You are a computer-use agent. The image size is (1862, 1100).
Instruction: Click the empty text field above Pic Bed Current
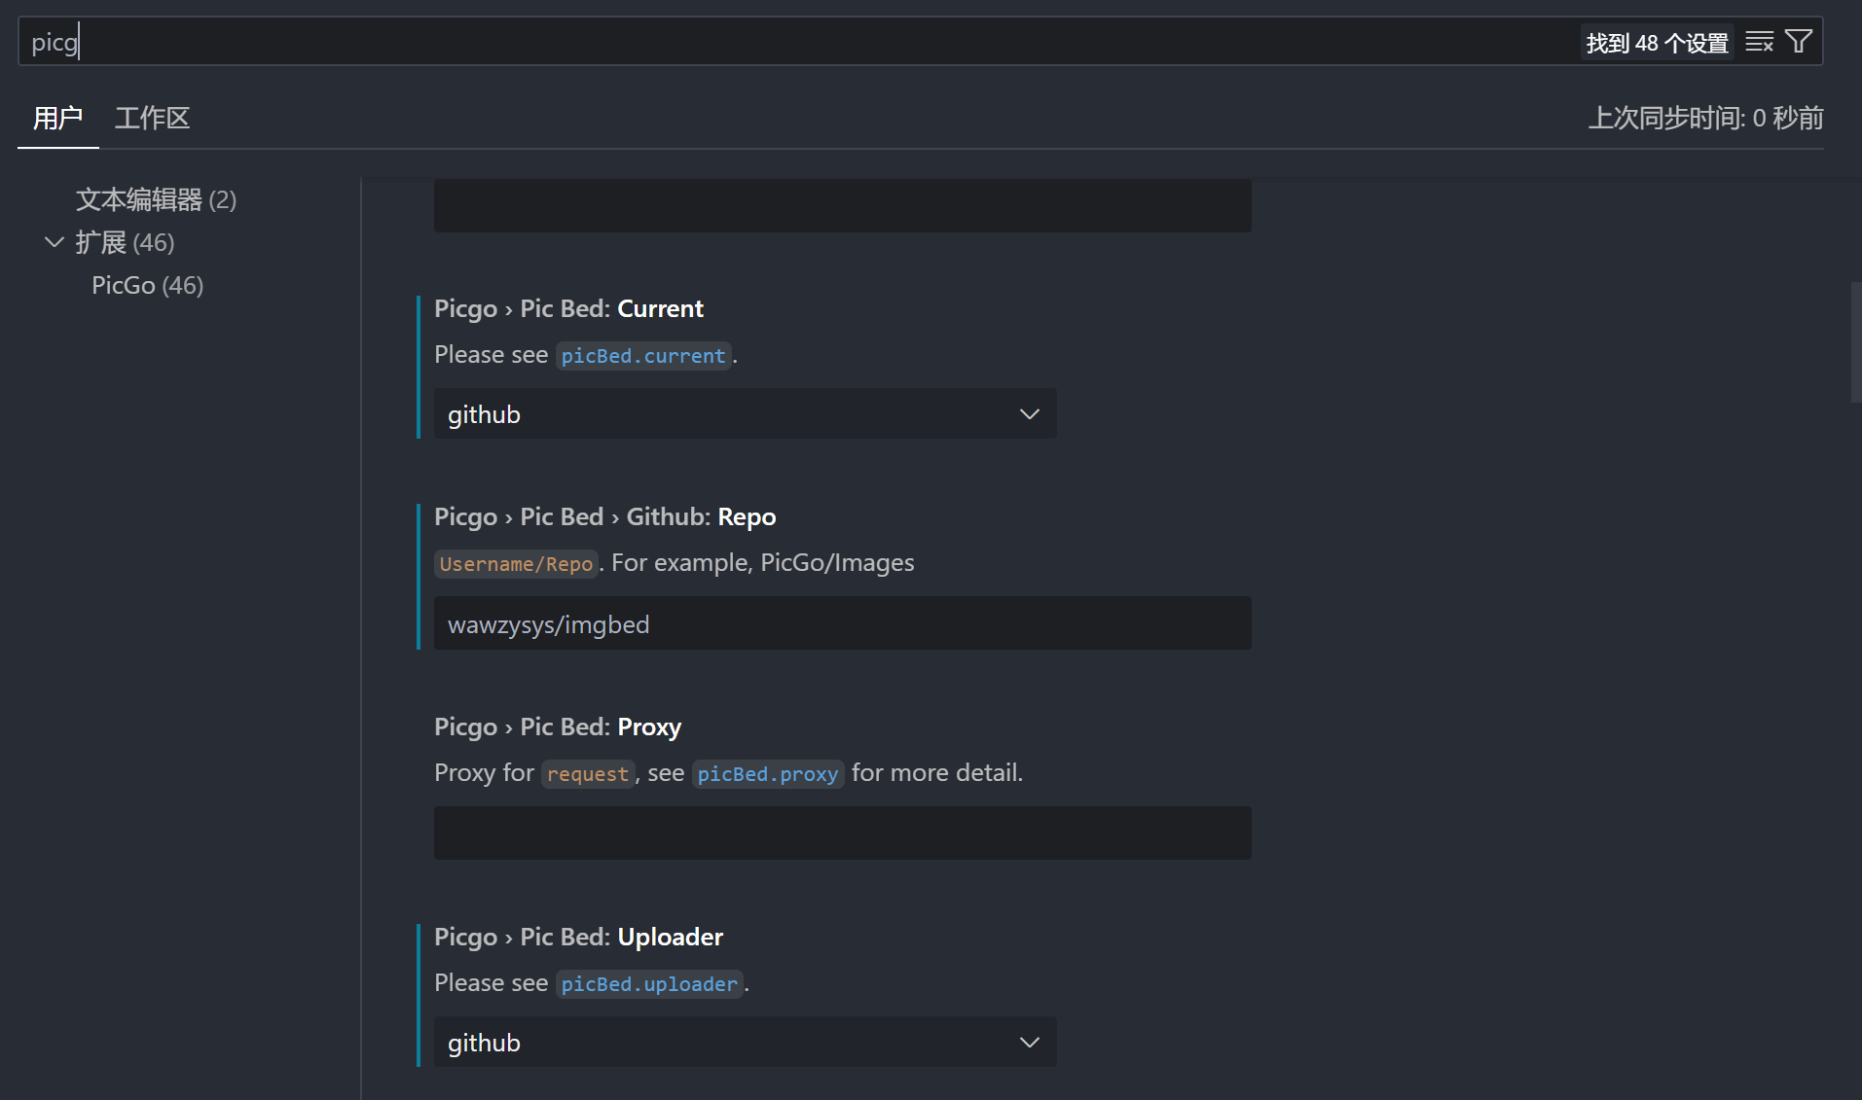(842, 205)
